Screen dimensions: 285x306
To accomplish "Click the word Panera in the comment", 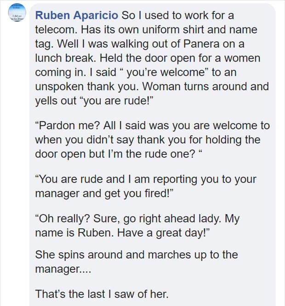I will pyautogui.click(x=201, y=44).
